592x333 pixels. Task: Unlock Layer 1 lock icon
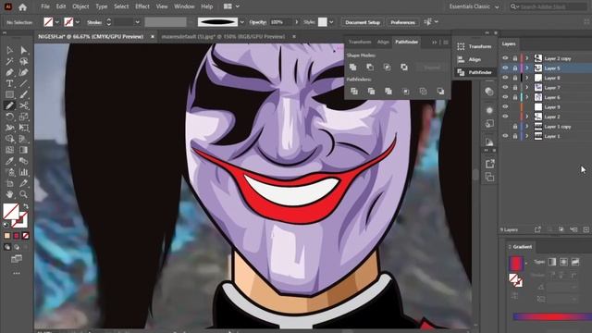point(514,136)
